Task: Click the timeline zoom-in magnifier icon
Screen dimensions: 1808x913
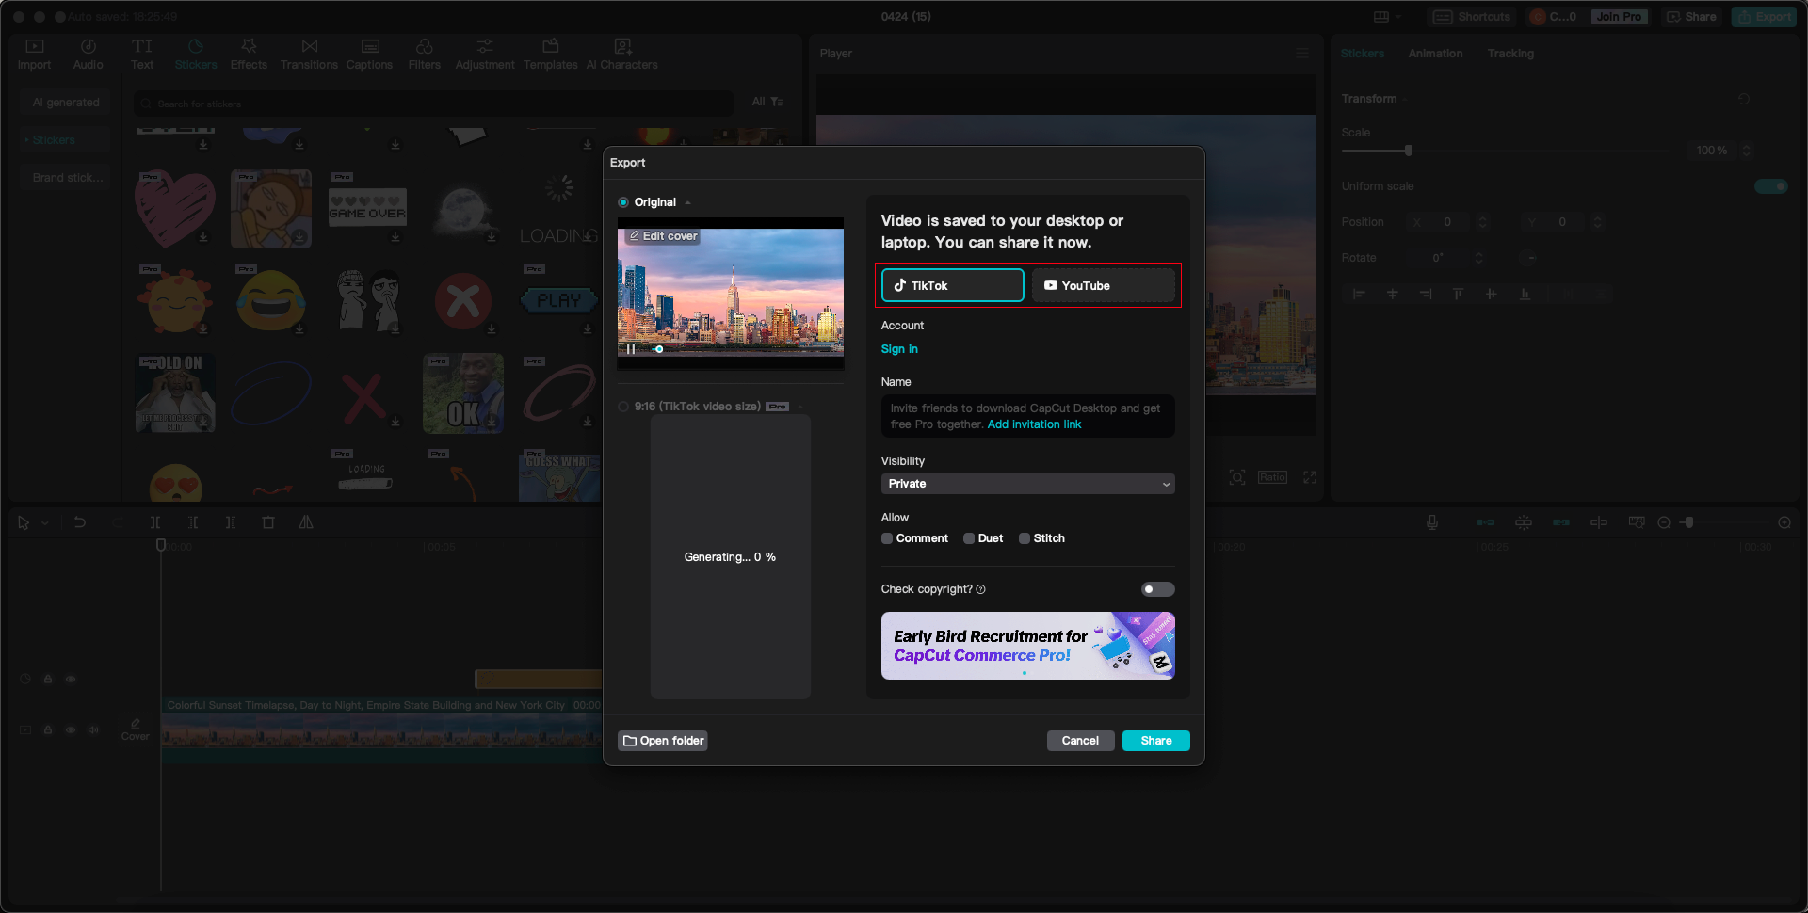Action: (x=1784, y=522)
